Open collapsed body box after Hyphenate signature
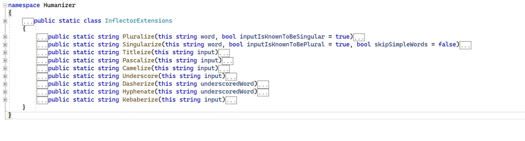Screen dimensions: 525x141 [x=263, y=92]
